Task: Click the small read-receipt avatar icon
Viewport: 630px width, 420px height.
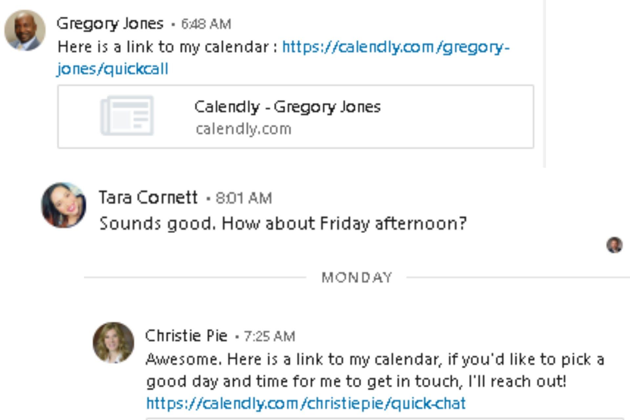Action: pyautogui.click(x=614, y=245)
